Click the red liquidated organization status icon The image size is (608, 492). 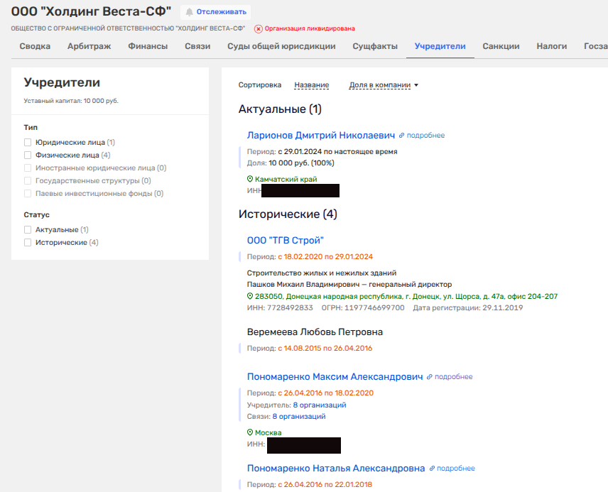tap(258, 29)
